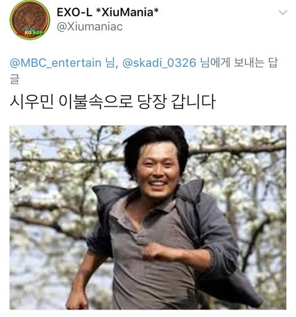Open the @Xiumaniac handle
The width and height of the screenshot is (296, 317).
pyautogui.click(x=89, y=27)
